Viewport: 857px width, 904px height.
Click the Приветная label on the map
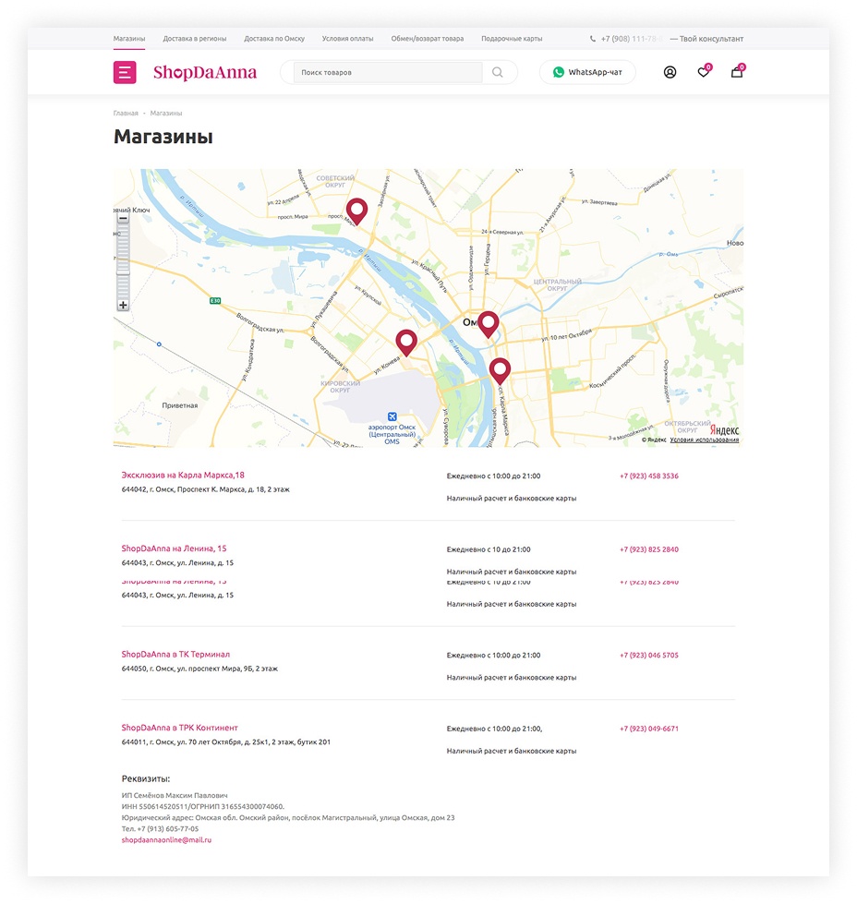pyautogui.click(x=180, y=405)
